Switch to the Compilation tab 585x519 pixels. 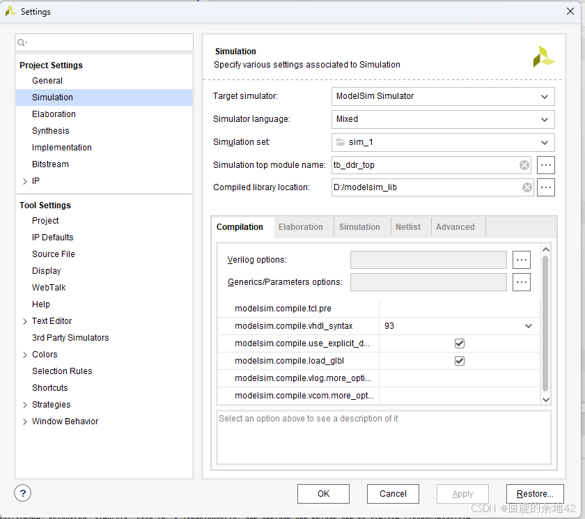coord(240,227)
